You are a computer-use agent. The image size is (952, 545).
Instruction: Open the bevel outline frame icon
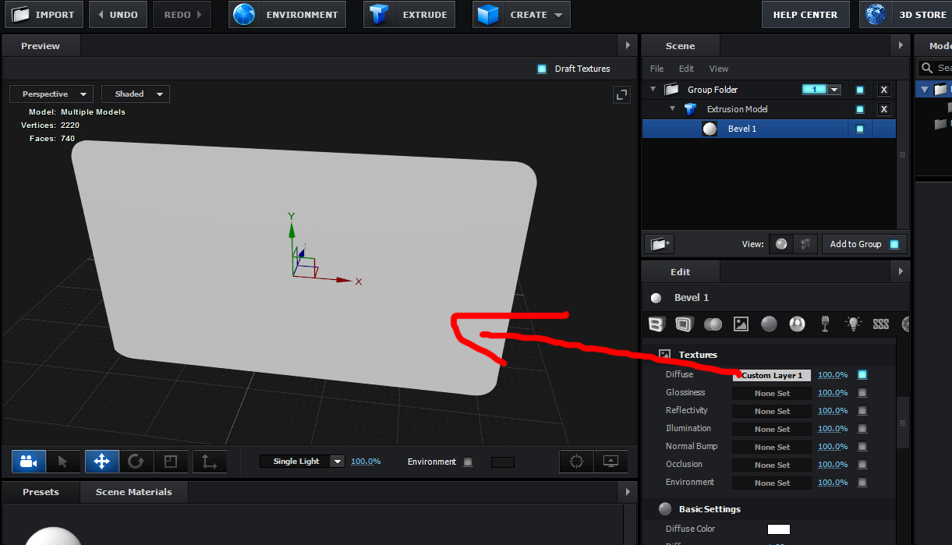(x=683, y=324)
